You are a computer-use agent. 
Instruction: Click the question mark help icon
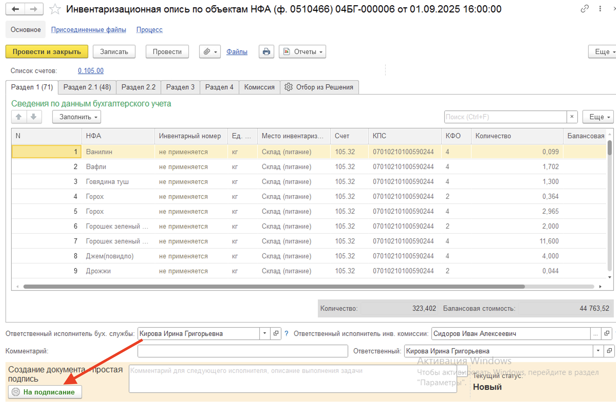(286, 333)
